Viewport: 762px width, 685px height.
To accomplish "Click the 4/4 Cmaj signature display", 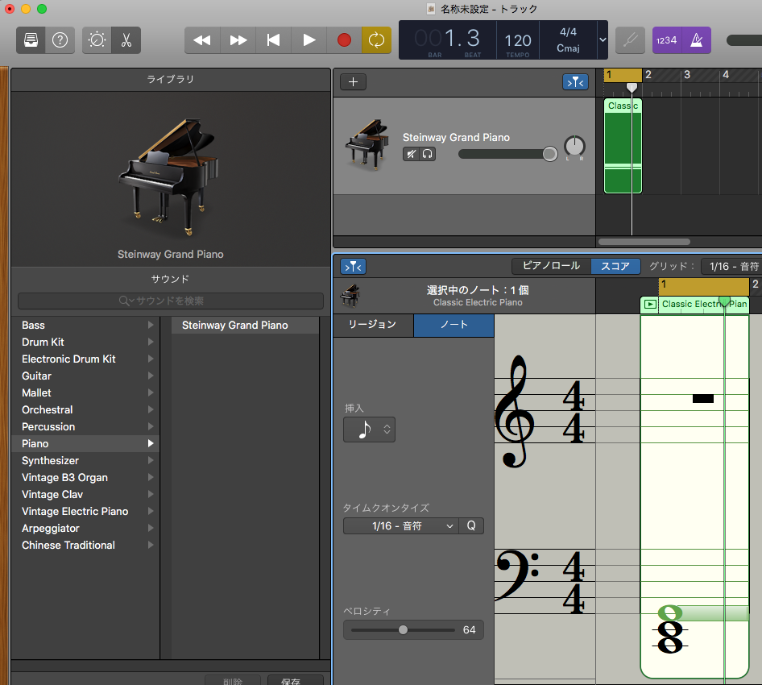I will [568, 39].
